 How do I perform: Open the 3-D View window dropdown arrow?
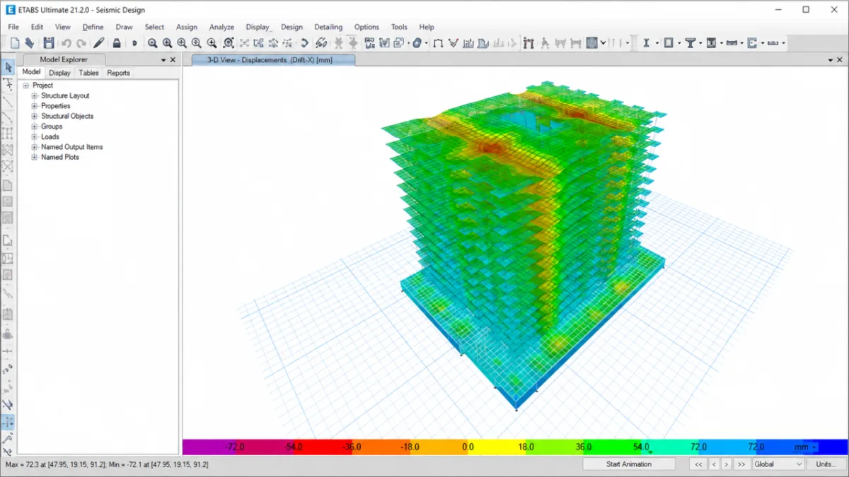tap(831, 61)
